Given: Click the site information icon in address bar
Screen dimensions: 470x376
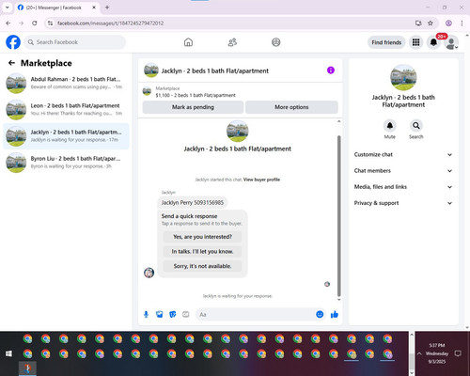Looking at the screenshot, I should click(x=50, y=23).
